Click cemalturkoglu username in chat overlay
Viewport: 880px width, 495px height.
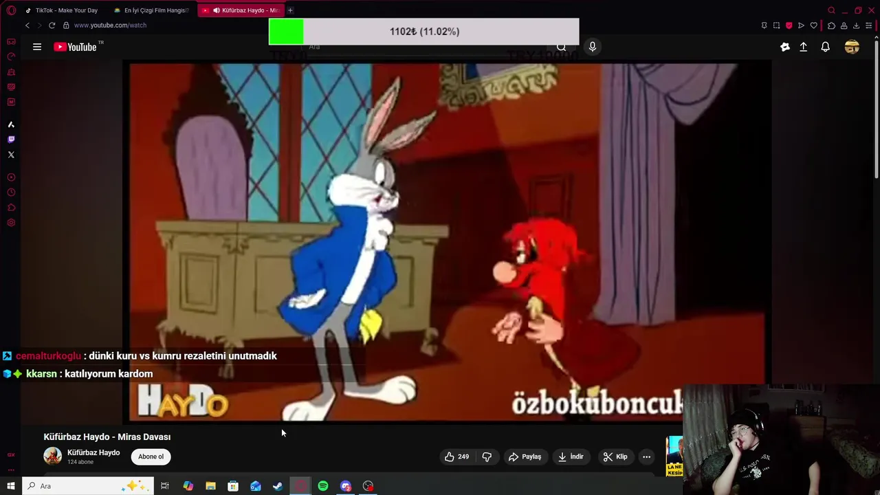click(x=48, y=355)
